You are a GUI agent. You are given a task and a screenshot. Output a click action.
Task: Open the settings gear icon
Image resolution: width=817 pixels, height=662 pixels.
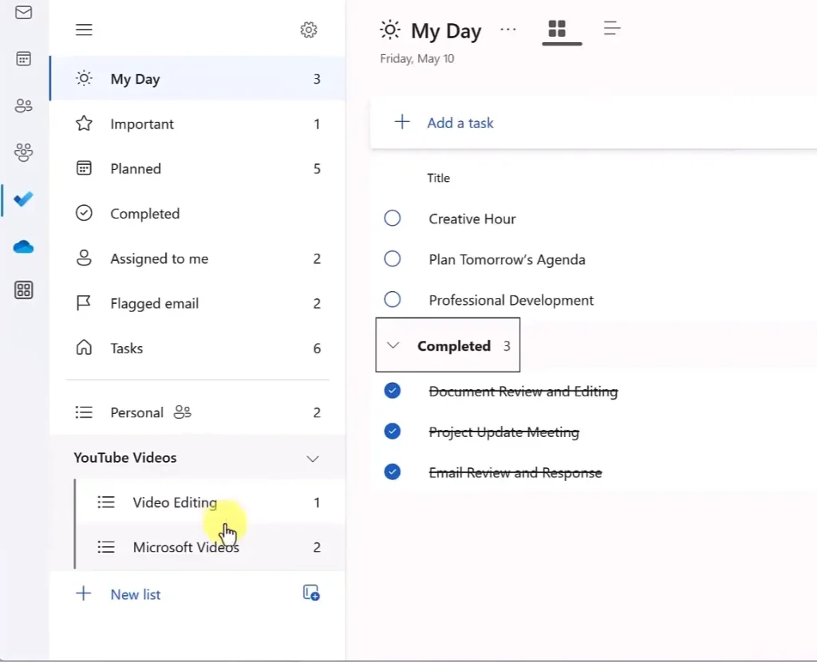point(309,30)
